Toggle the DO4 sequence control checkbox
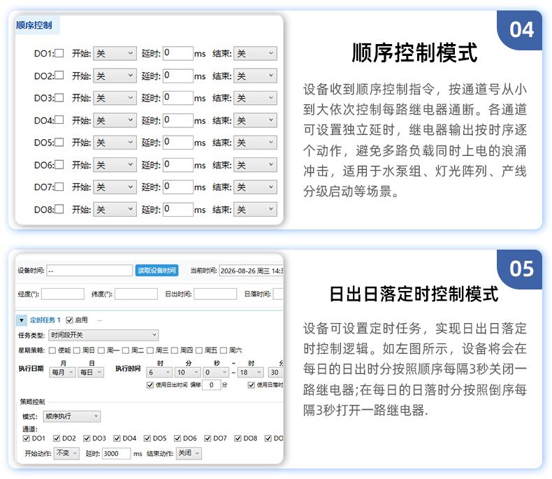 (x=59, y=120)
